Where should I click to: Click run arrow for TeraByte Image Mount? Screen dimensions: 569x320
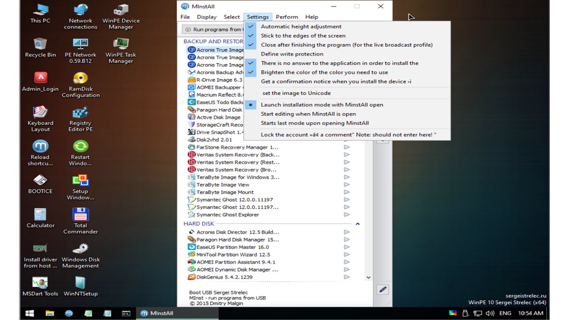tap(347, 192)
